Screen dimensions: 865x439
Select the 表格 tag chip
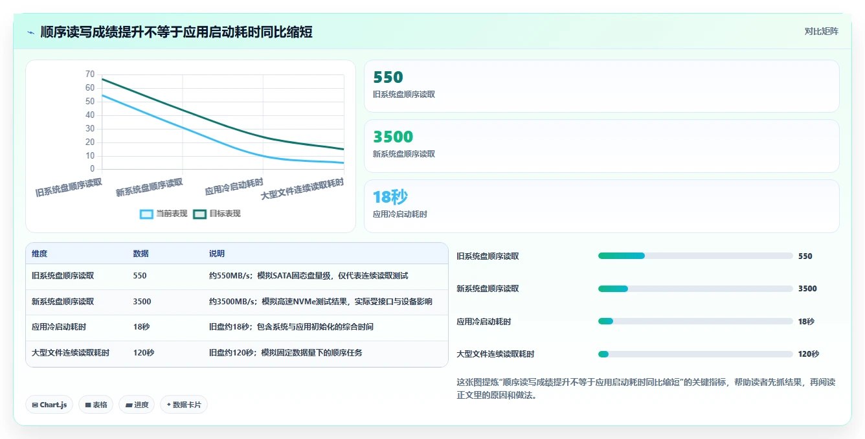[x=96, y=405]
